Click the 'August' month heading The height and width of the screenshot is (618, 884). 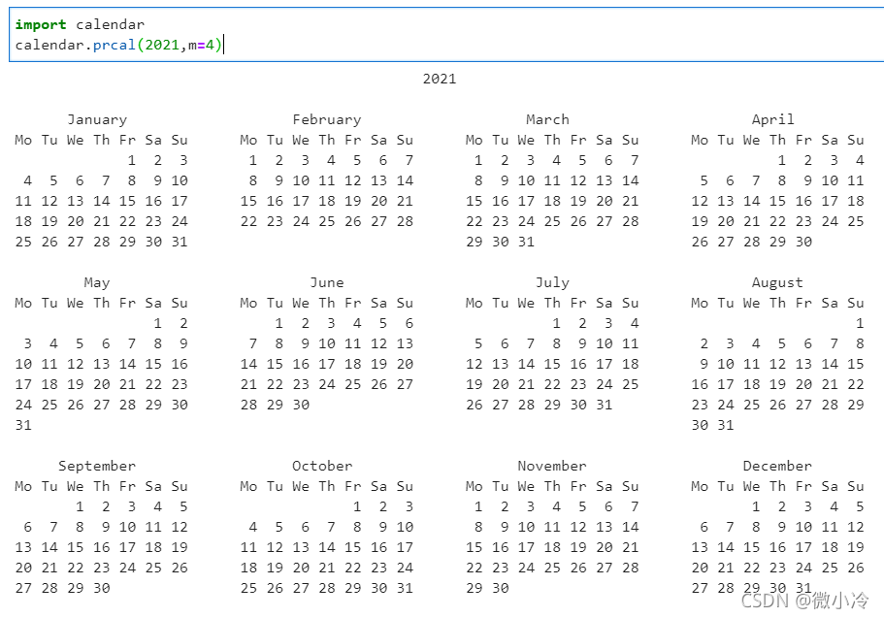click(x=777, y=282)
